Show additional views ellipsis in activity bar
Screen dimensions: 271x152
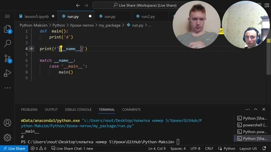point(8,88)
